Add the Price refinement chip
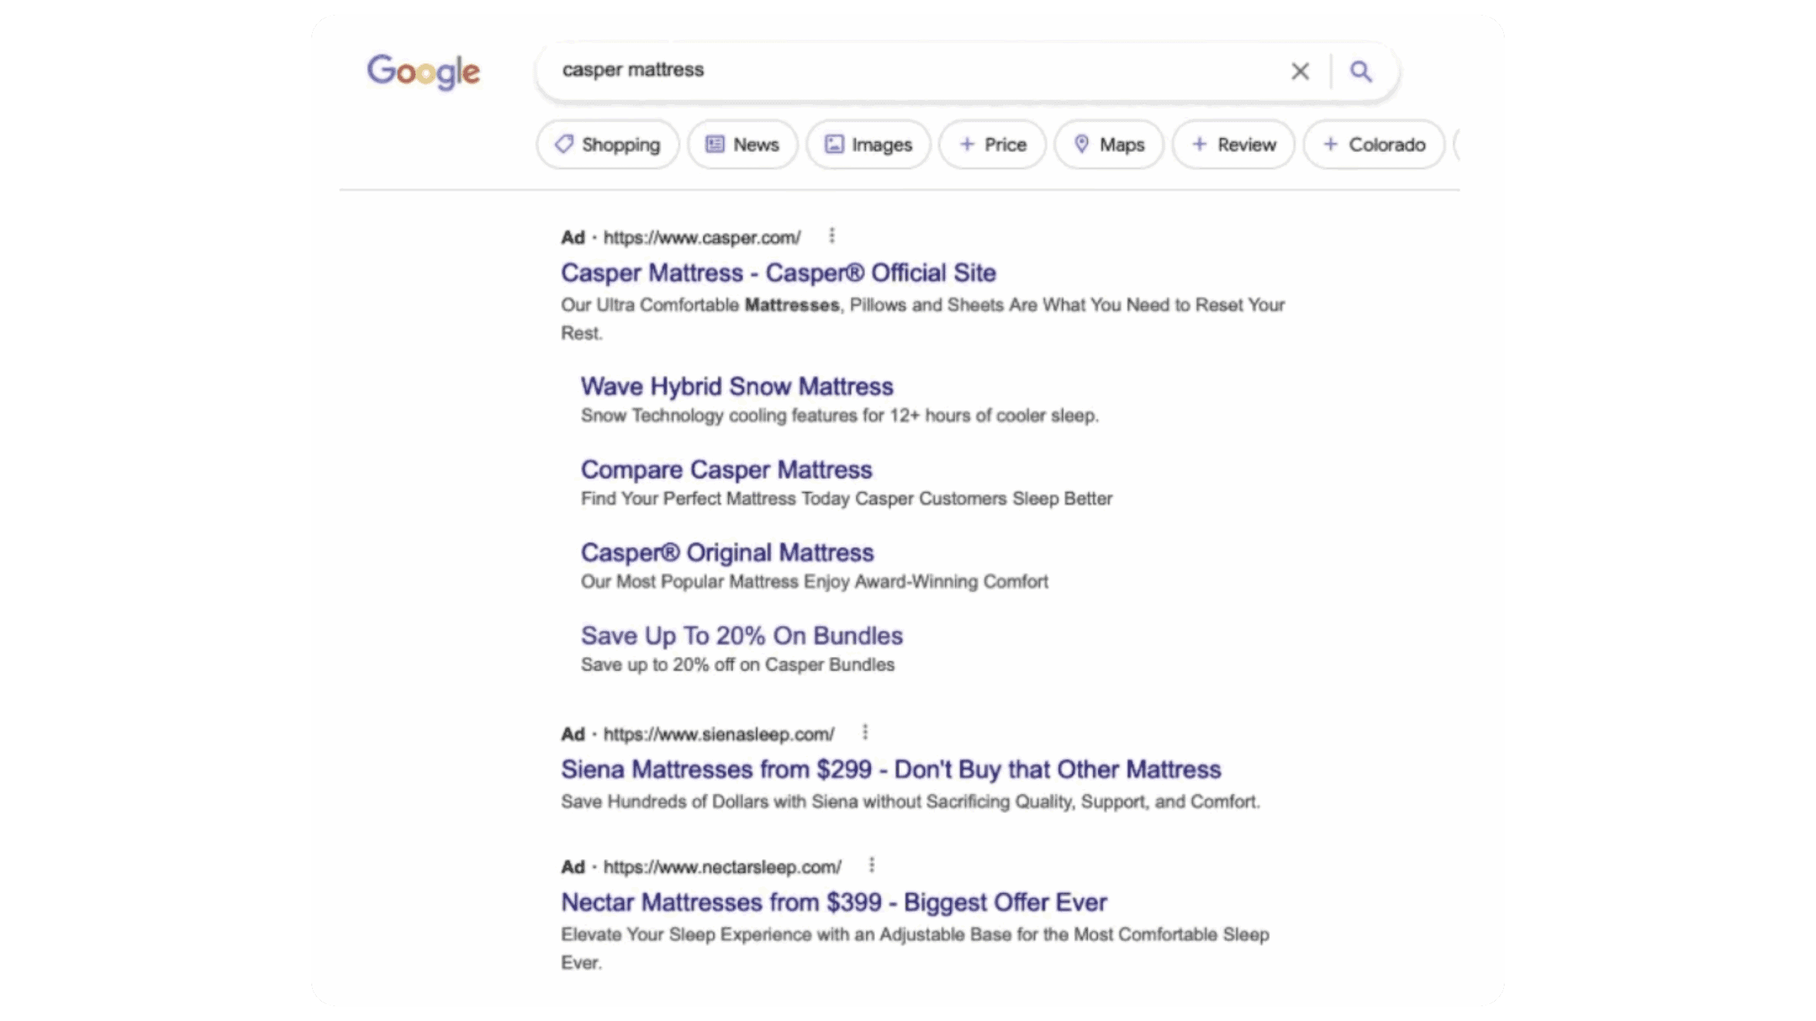 click(x=992, y=145)
